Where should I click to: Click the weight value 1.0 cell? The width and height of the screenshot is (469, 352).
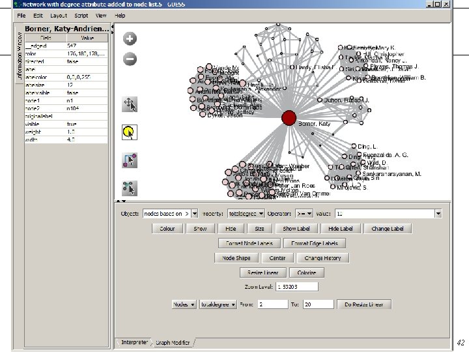pos(87,132)
